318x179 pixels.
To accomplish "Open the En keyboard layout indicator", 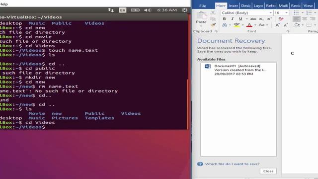I will pyautogui.click(x=123, y=10).
